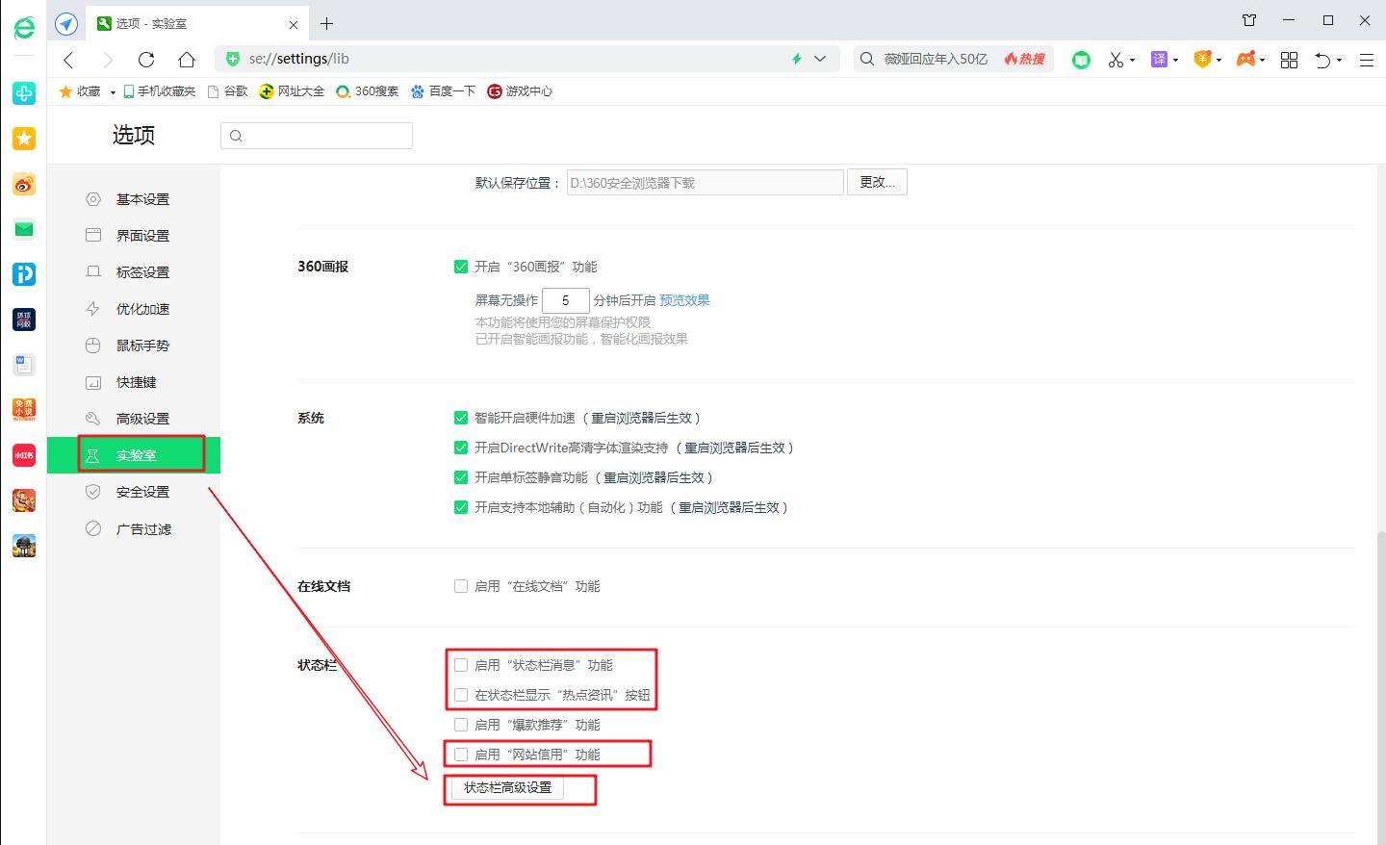Open the app grid launcher icon

tap(1289, 59)
